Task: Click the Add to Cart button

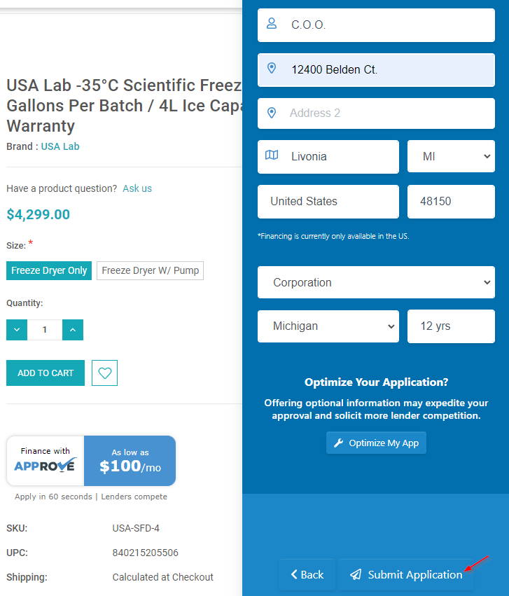Action: click(x=46, y=373)
